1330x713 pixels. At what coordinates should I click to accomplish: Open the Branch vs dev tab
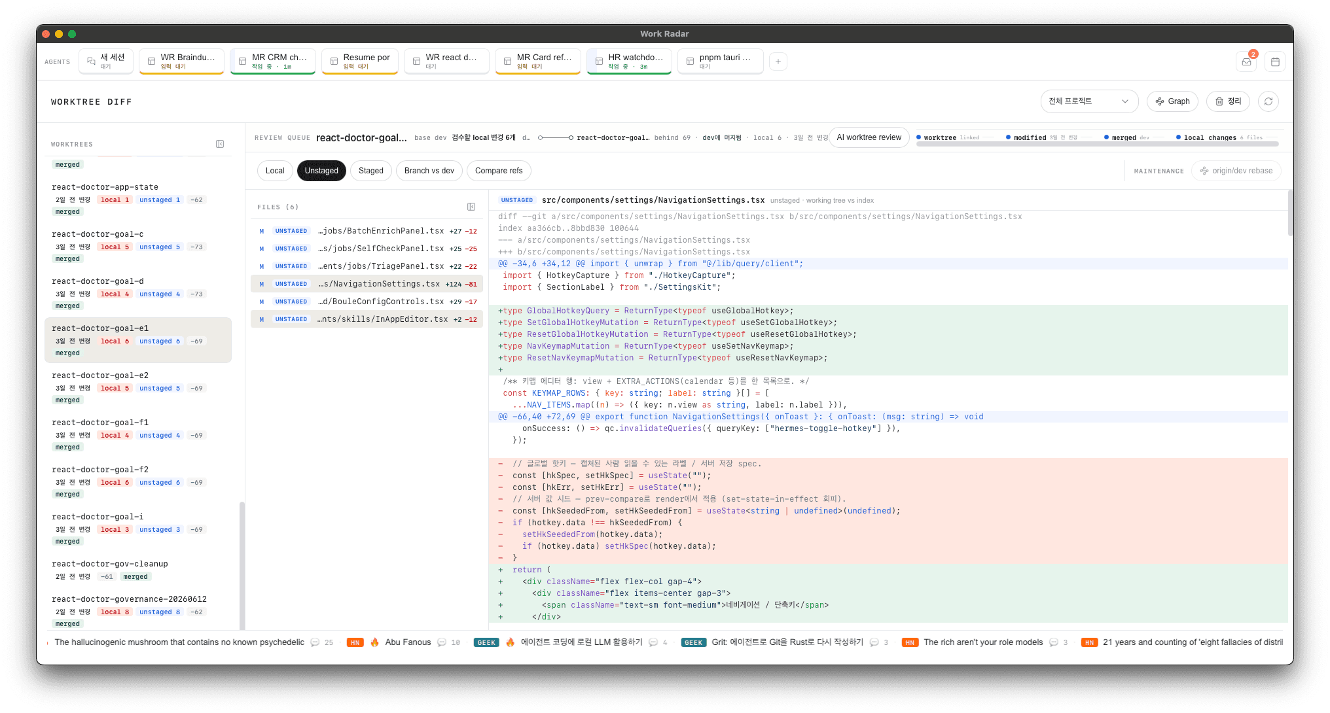pos(429,171)
